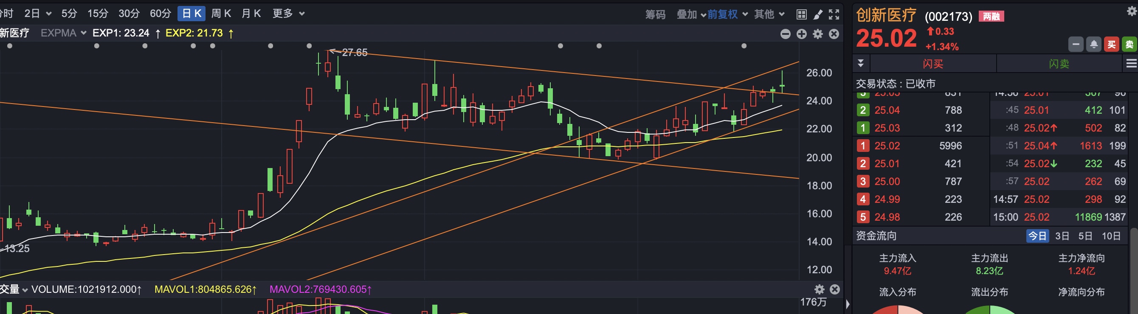Switch to 15分 minute chart
This screenshot has width=1138, height=314.
[98, 14]
